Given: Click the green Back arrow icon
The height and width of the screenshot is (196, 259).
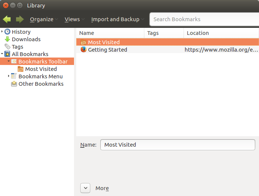Looking at the screenshot, I should (x=7, y=19).
